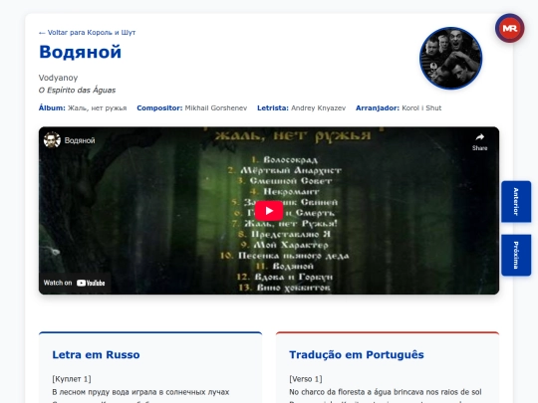Click the Tradução em Português heading

tap(357, 354)
